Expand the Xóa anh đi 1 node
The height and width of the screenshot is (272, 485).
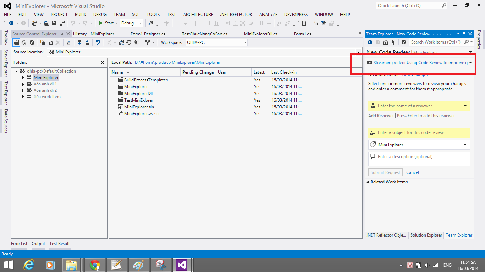(x=23, y=84)
